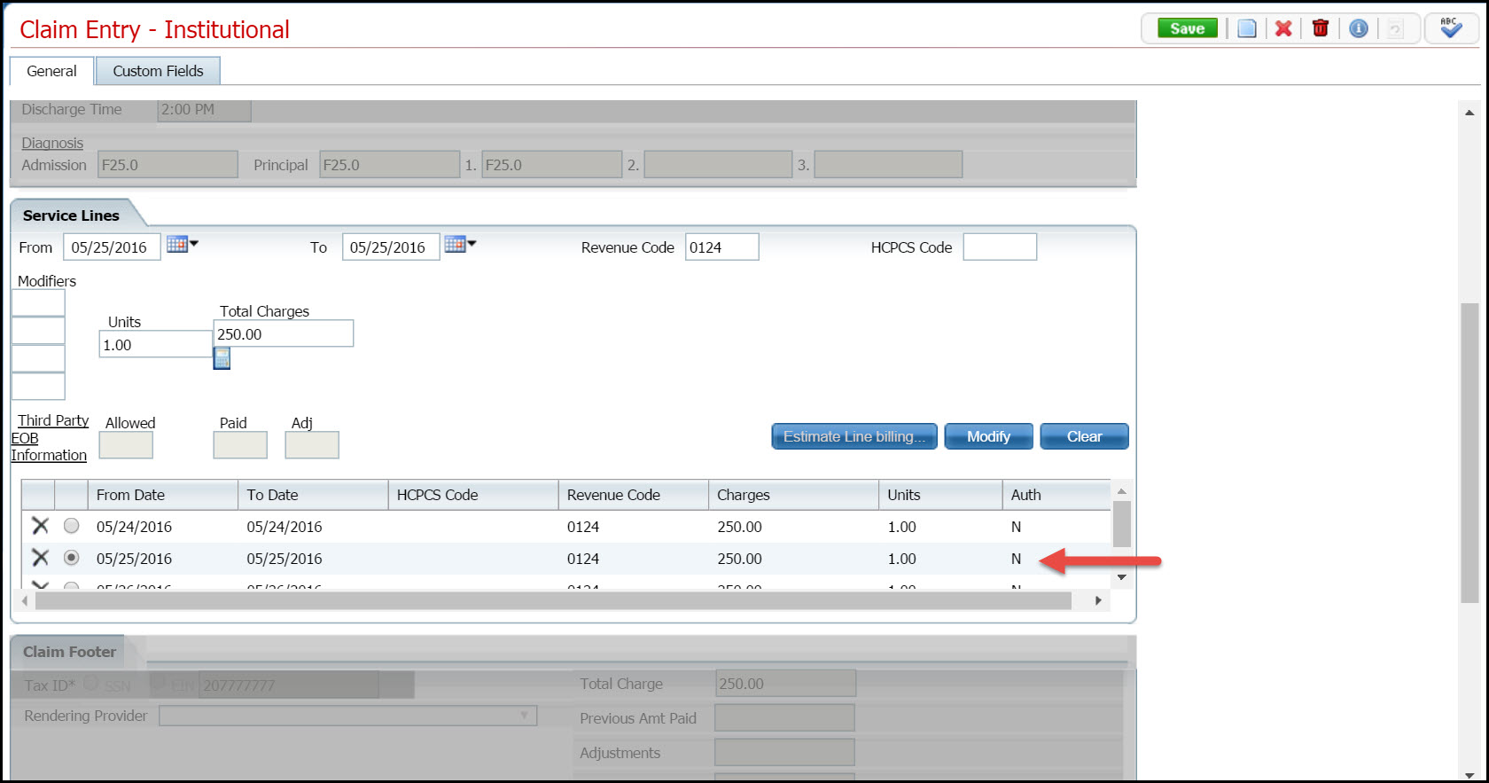Image resolution: width=1489 pixels, height=783 pixels.
Task: Remove the 05/25/2016 service line with X
Action: [x=40, y=558]
